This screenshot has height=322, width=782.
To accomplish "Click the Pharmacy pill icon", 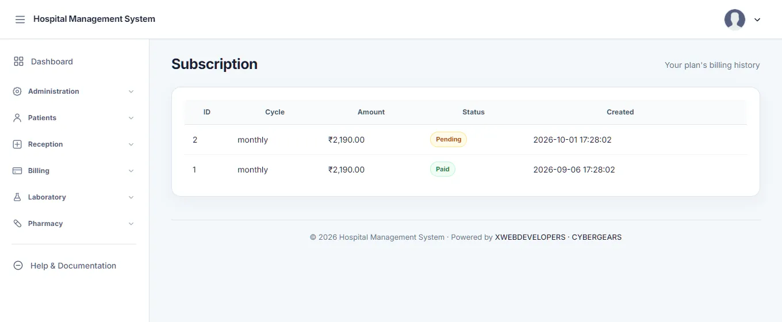I will [17, 224].
